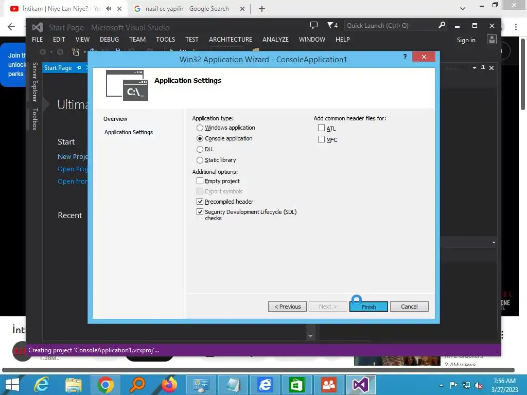Open the People app in taskbar
Image resolution: width=527 pixels, height=395 pixels.
coord(328,385)
